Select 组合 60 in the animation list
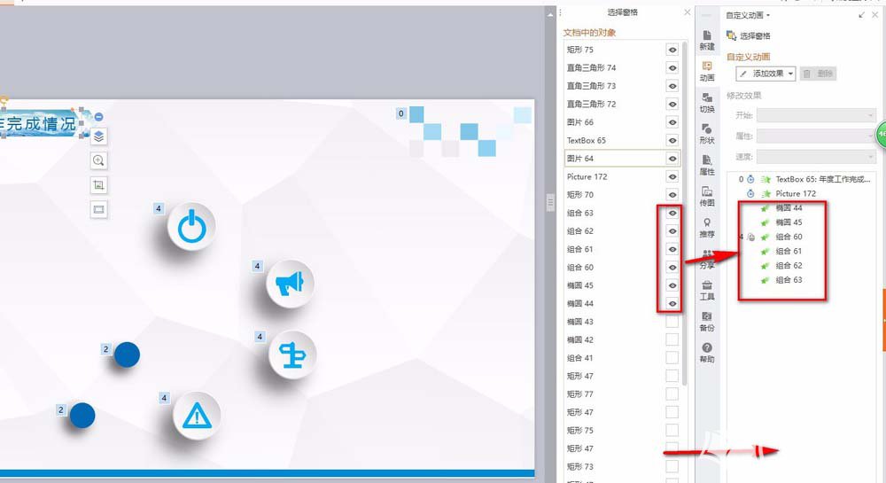Viewport: 886px width, 483px height. click(x=789, y=237)
